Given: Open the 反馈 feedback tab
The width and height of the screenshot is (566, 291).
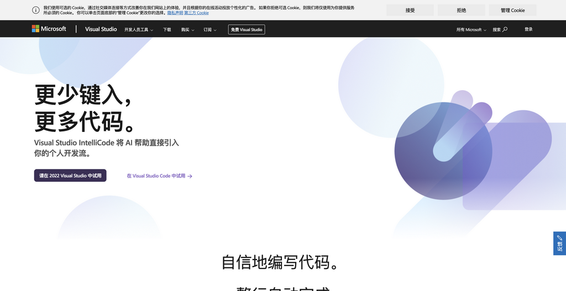Looking at the screenshot, I should (559, 244).
